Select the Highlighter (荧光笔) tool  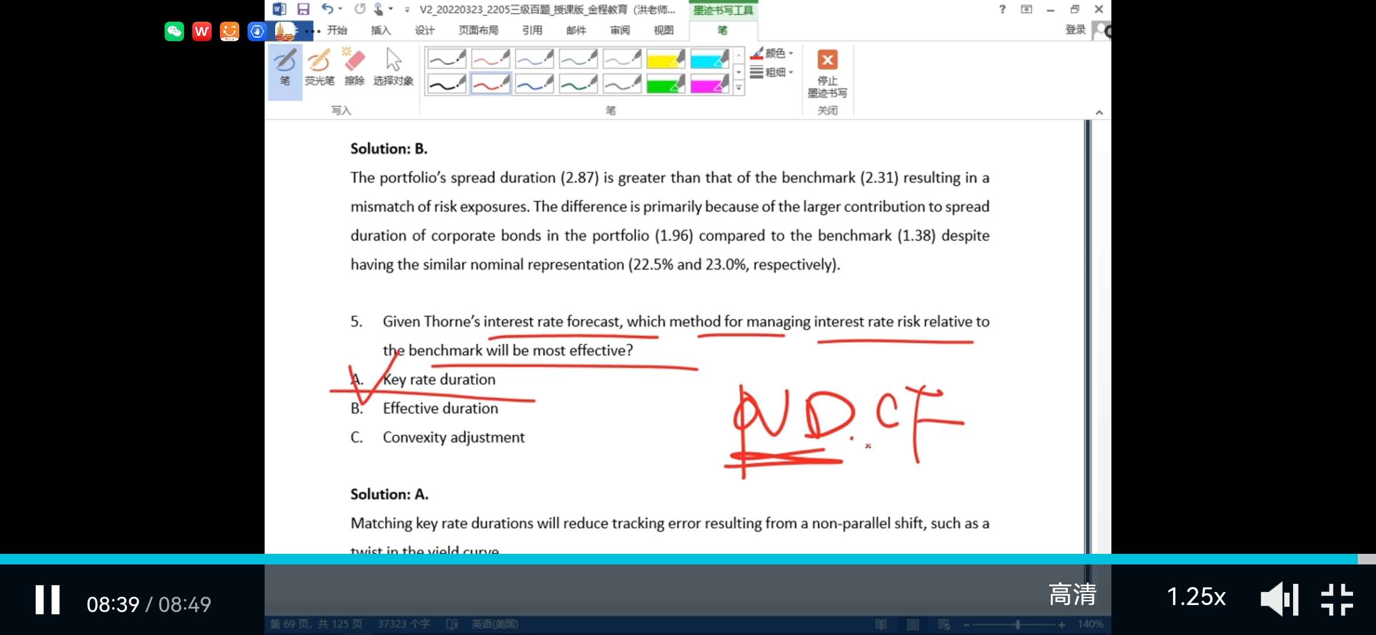(x=319, y=68)
